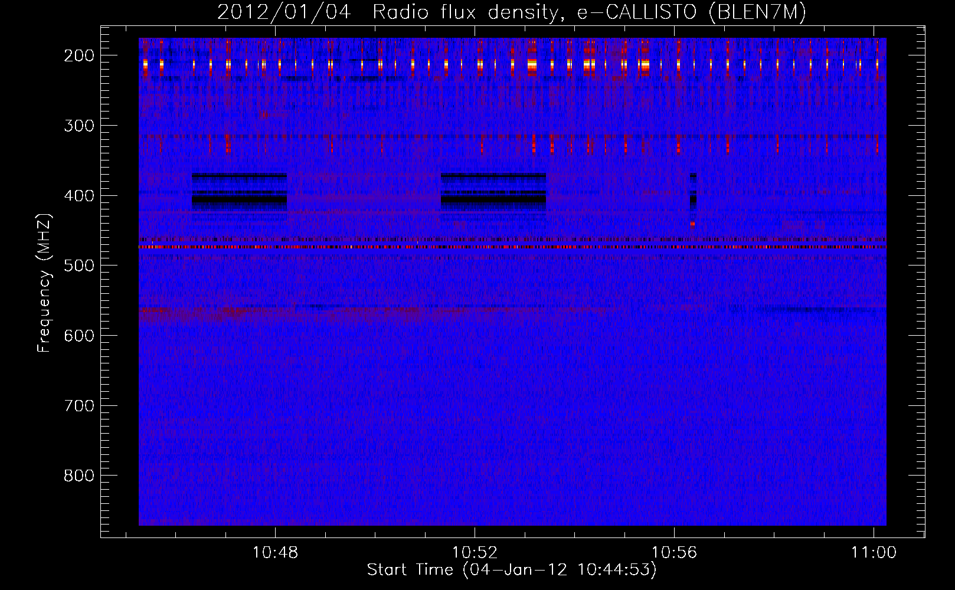This screenshot has width=955, height=590.
Task: Click the 600 frequency tick label
Action: click(79, 336)
